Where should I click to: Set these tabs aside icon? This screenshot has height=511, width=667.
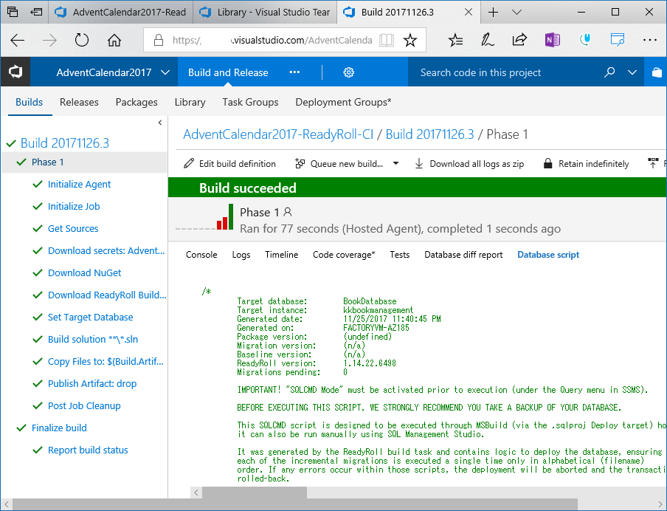(37, 12)
